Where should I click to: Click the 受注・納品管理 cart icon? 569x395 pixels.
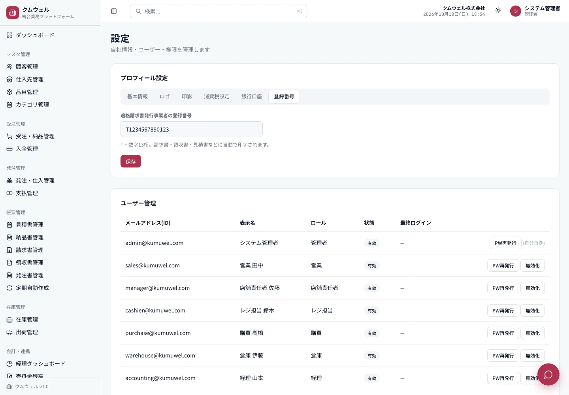9,136
